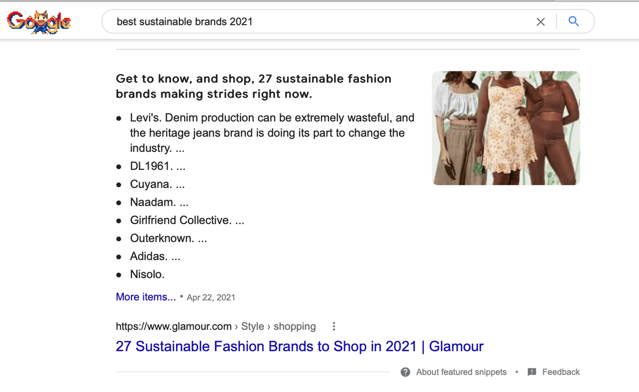Click the 'Feedback' text link

pyautogui.click(x=561, y=372)
